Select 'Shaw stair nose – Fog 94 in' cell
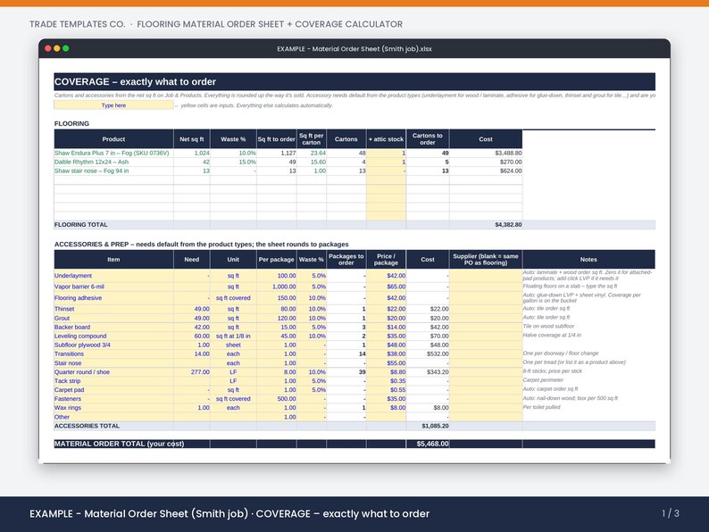This screenshot has height=532, width=709. [x=113, y=170]
